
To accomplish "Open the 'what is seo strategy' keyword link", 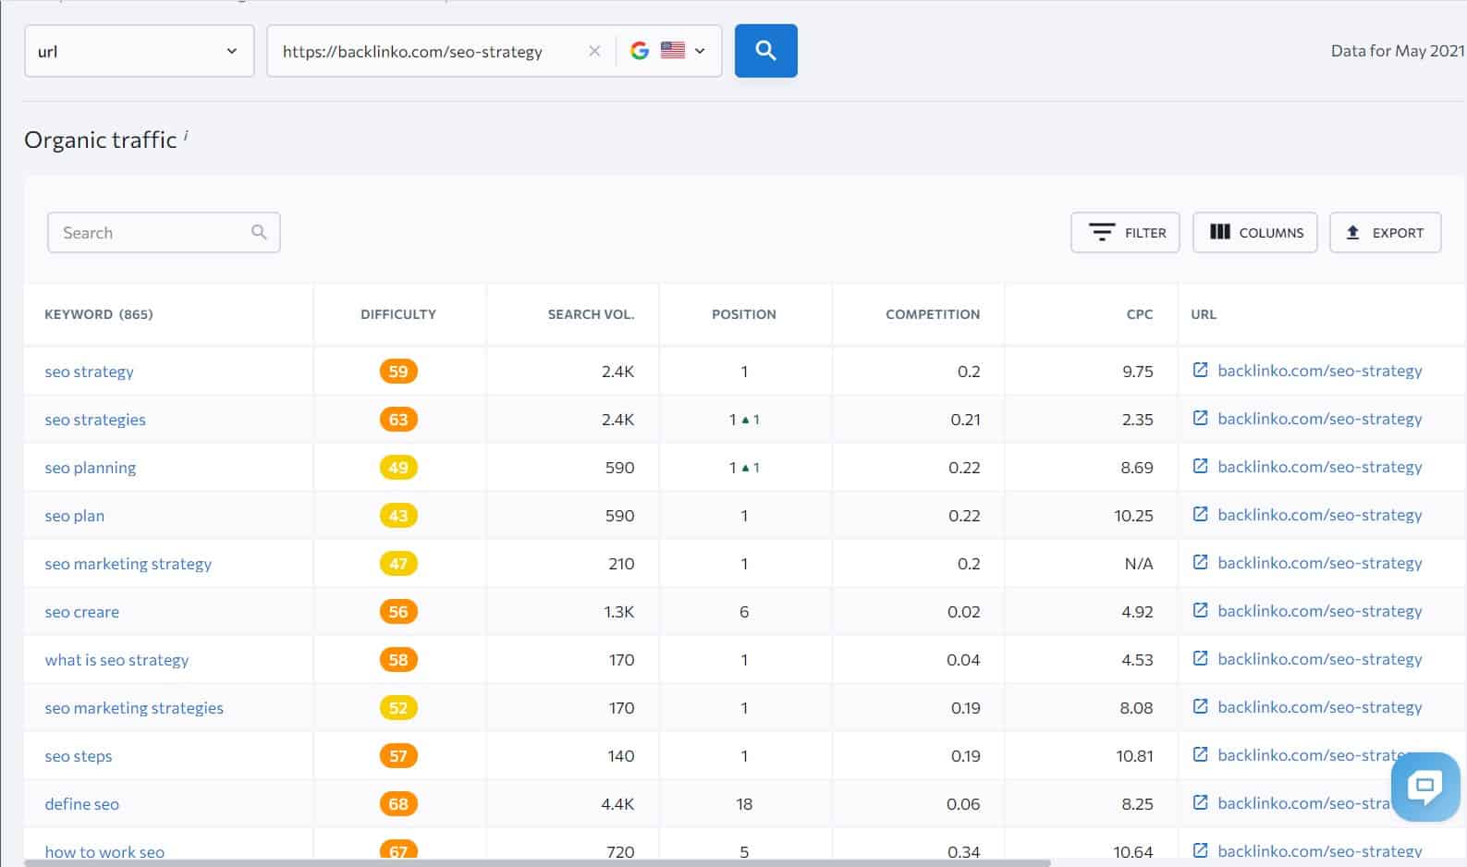I will coord(116,660).
